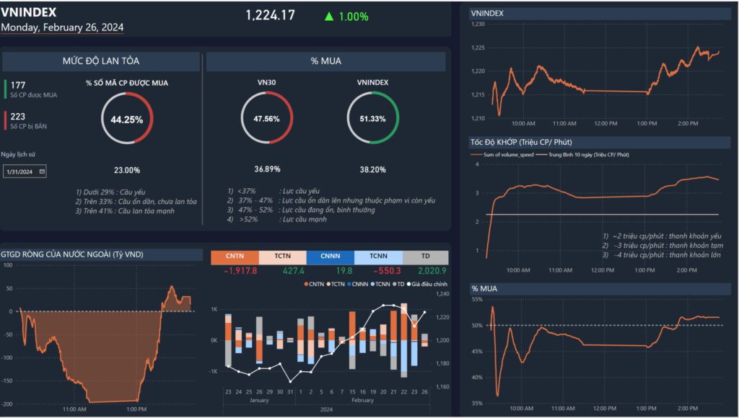Click the green up arrow beside 1.00%
This screenshot has height=418, width=739.
click(x=329, y=16)
